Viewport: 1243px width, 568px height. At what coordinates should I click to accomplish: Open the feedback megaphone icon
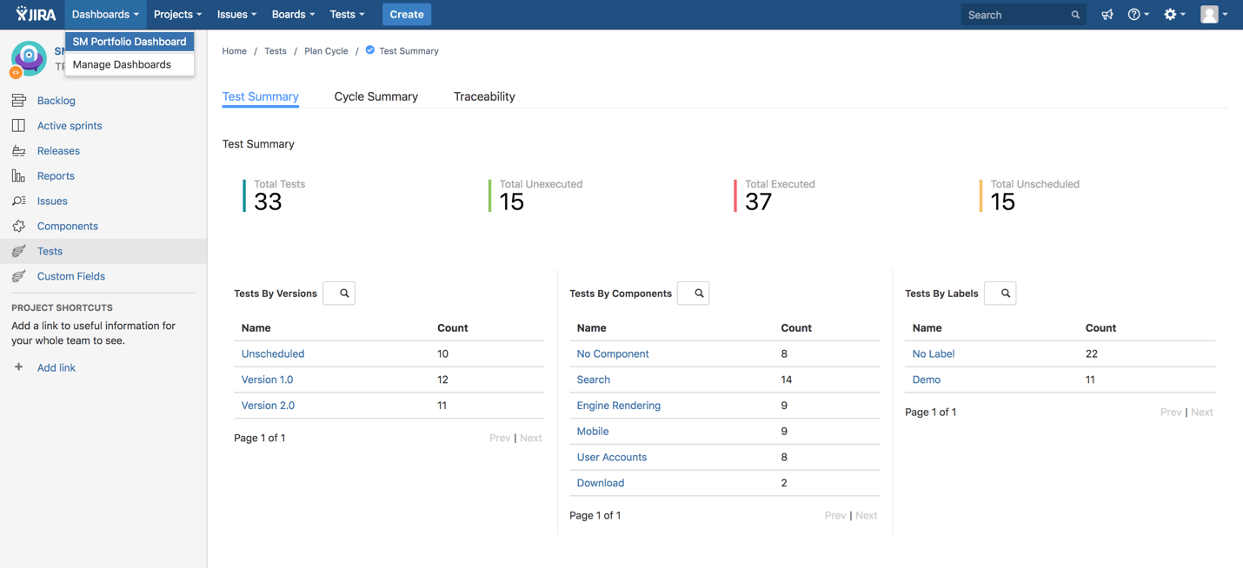[x=1107, y=15]
